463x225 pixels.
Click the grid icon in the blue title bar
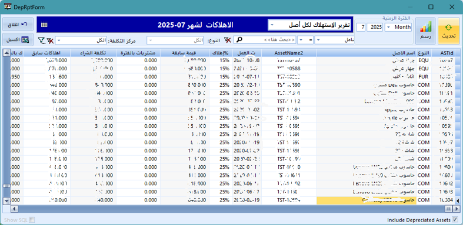(44, 25)
